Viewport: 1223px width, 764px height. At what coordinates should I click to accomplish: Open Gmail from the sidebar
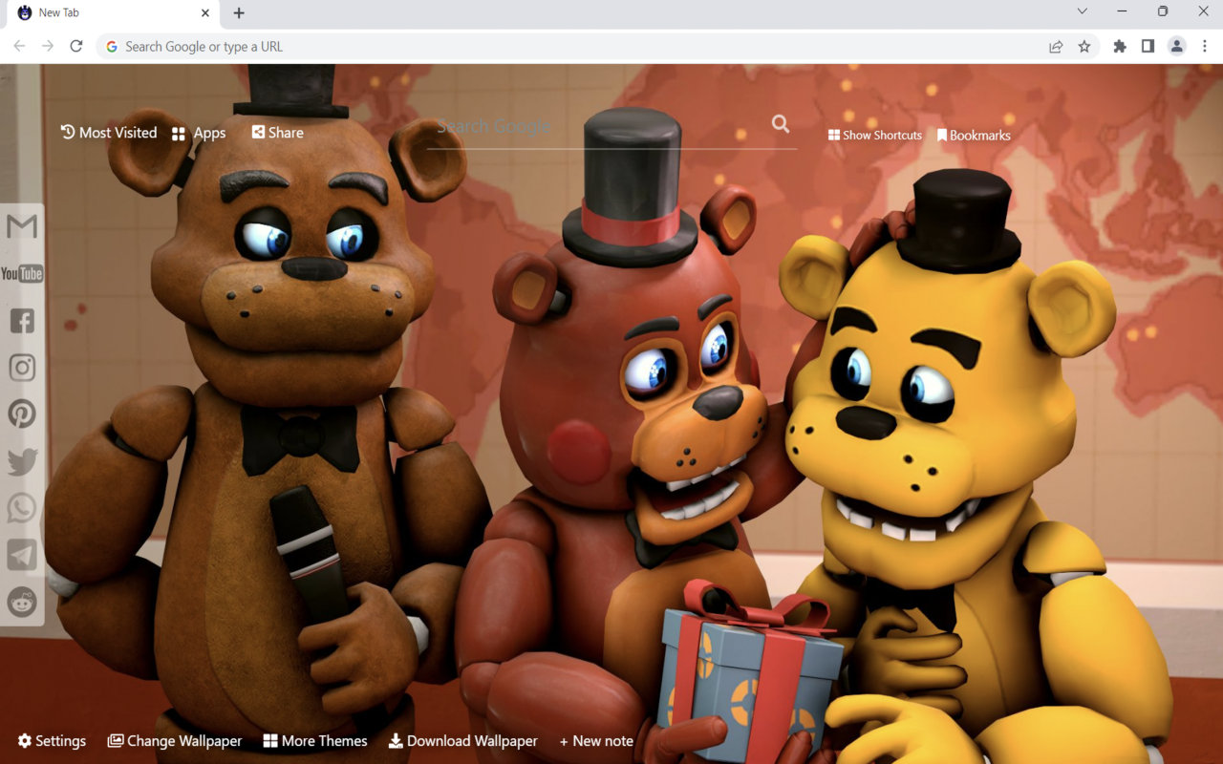pos(22,226)
